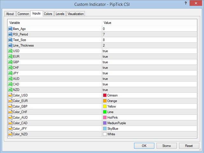This screenshot has width=204, height=153.
Task: Toggle the AUD true value
Action: [105, 79]
